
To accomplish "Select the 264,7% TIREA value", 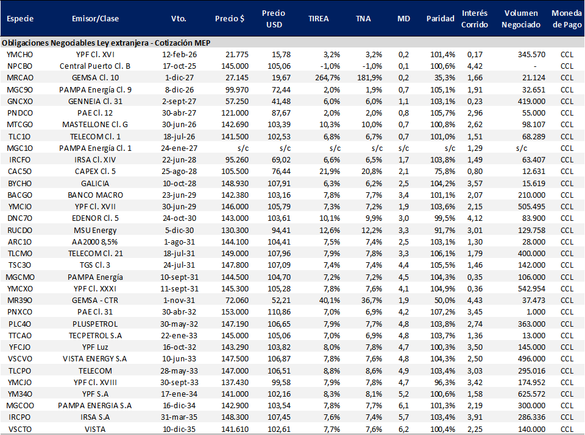I will coord(327,77).
